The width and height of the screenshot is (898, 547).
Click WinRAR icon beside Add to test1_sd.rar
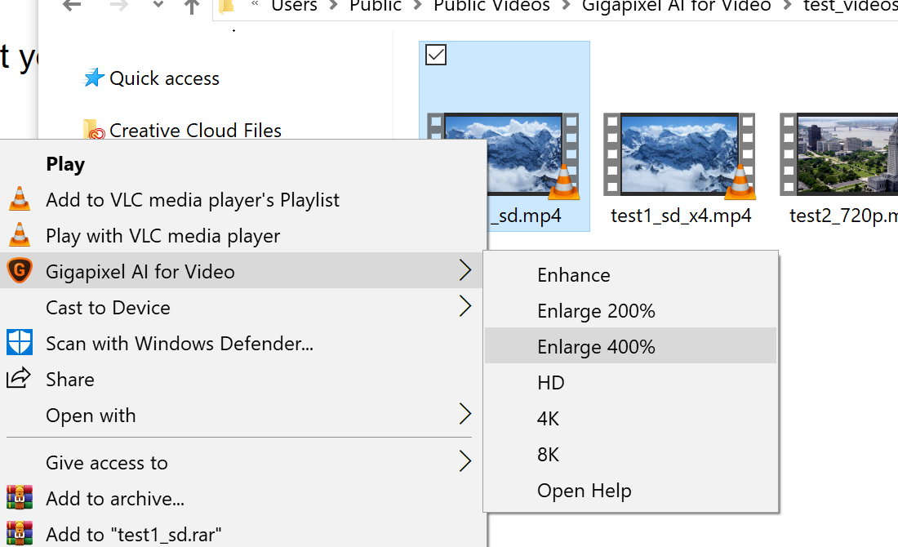pyautogui.click(x=20, y=533)
